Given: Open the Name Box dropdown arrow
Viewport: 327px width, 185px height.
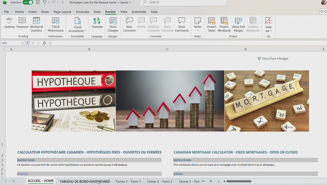Looking at the screenshot, I should click(x=22, y=43).
